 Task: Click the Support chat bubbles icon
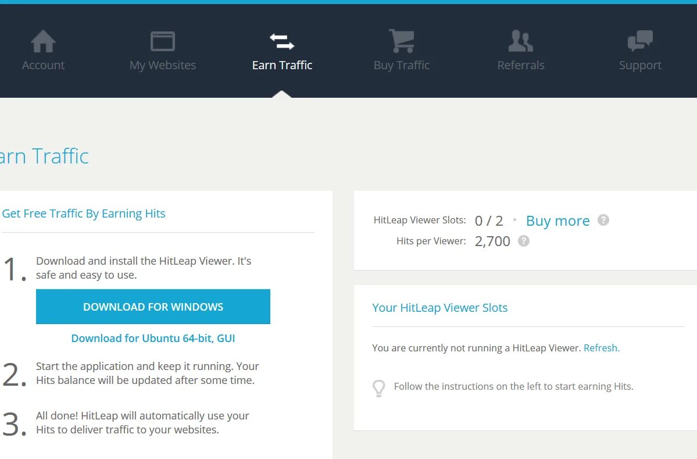click(640, 41)
